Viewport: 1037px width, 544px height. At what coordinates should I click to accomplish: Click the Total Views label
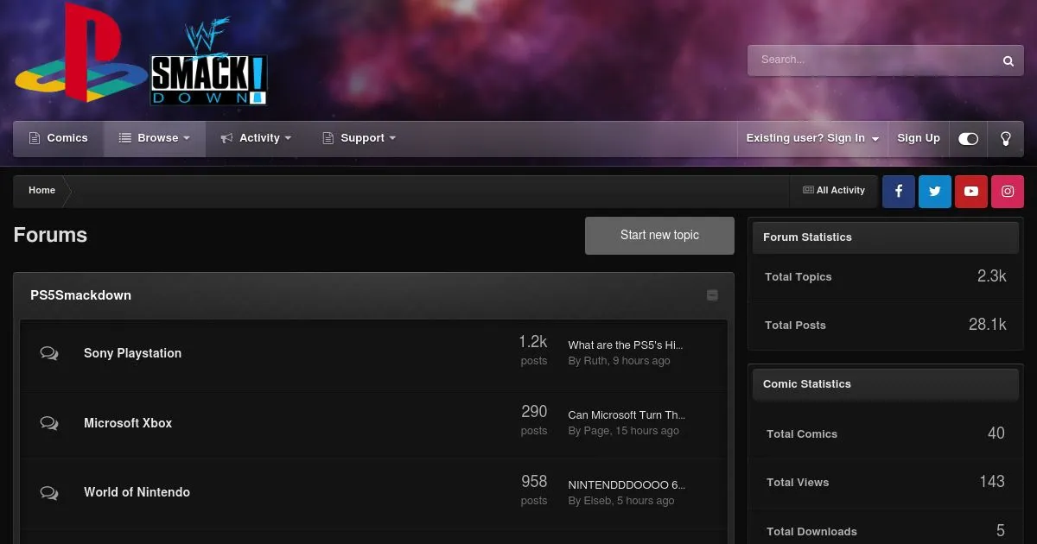coord(798,483)
